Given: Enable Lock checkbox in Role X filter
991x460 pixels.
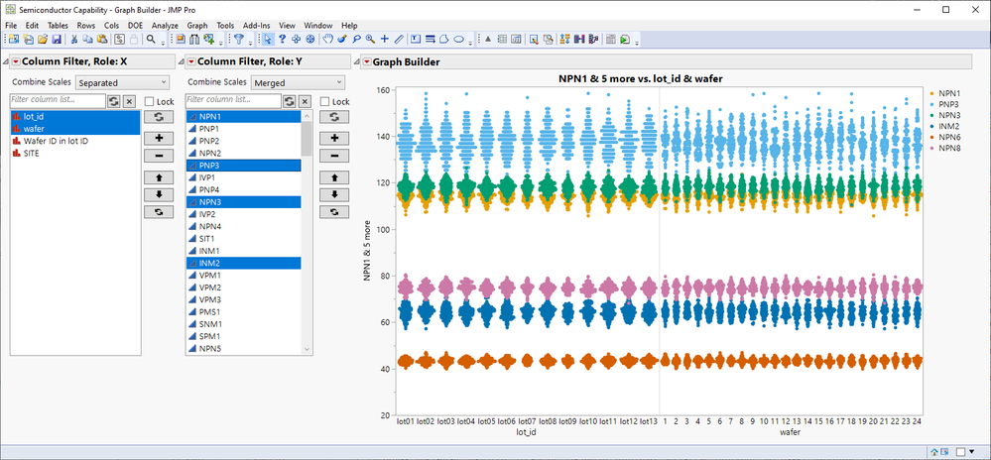Looking at the screenshot, I should pos(150,101).
